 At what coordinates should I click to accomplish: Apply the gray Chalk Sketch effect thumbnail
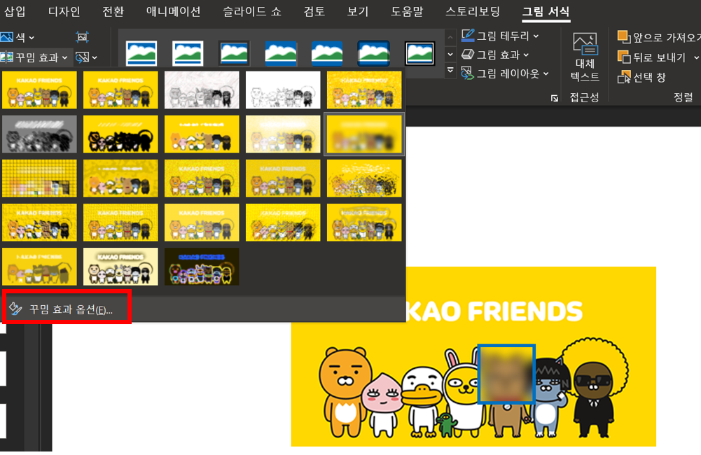(39, 134)
